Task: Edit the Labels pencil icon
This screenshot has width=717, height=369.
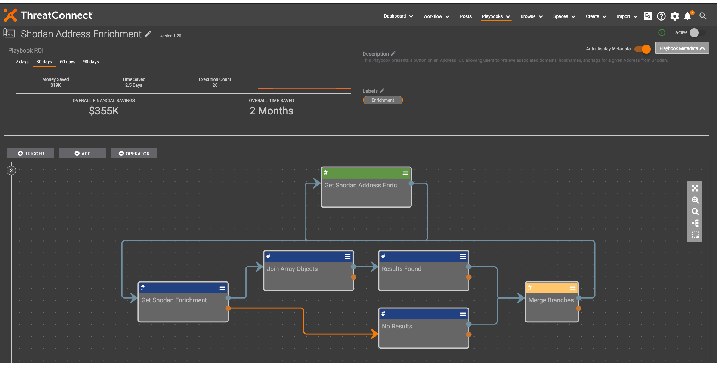Action: [x=382, y=91]
